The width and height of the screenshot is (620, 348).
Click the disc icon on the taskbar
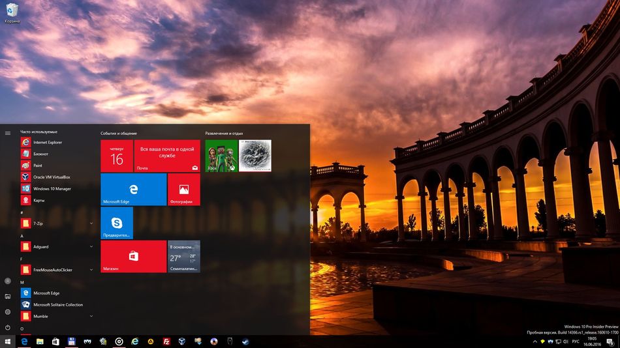(214, 341)
